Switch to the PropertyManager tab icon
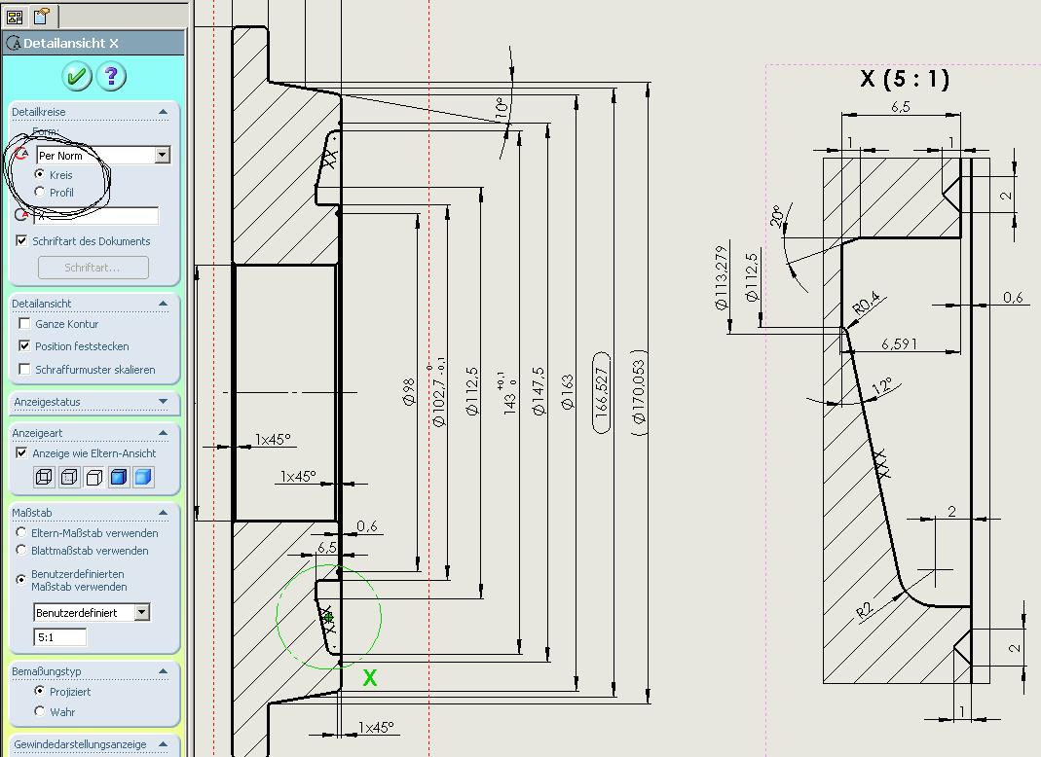 (x=41, y=17)
